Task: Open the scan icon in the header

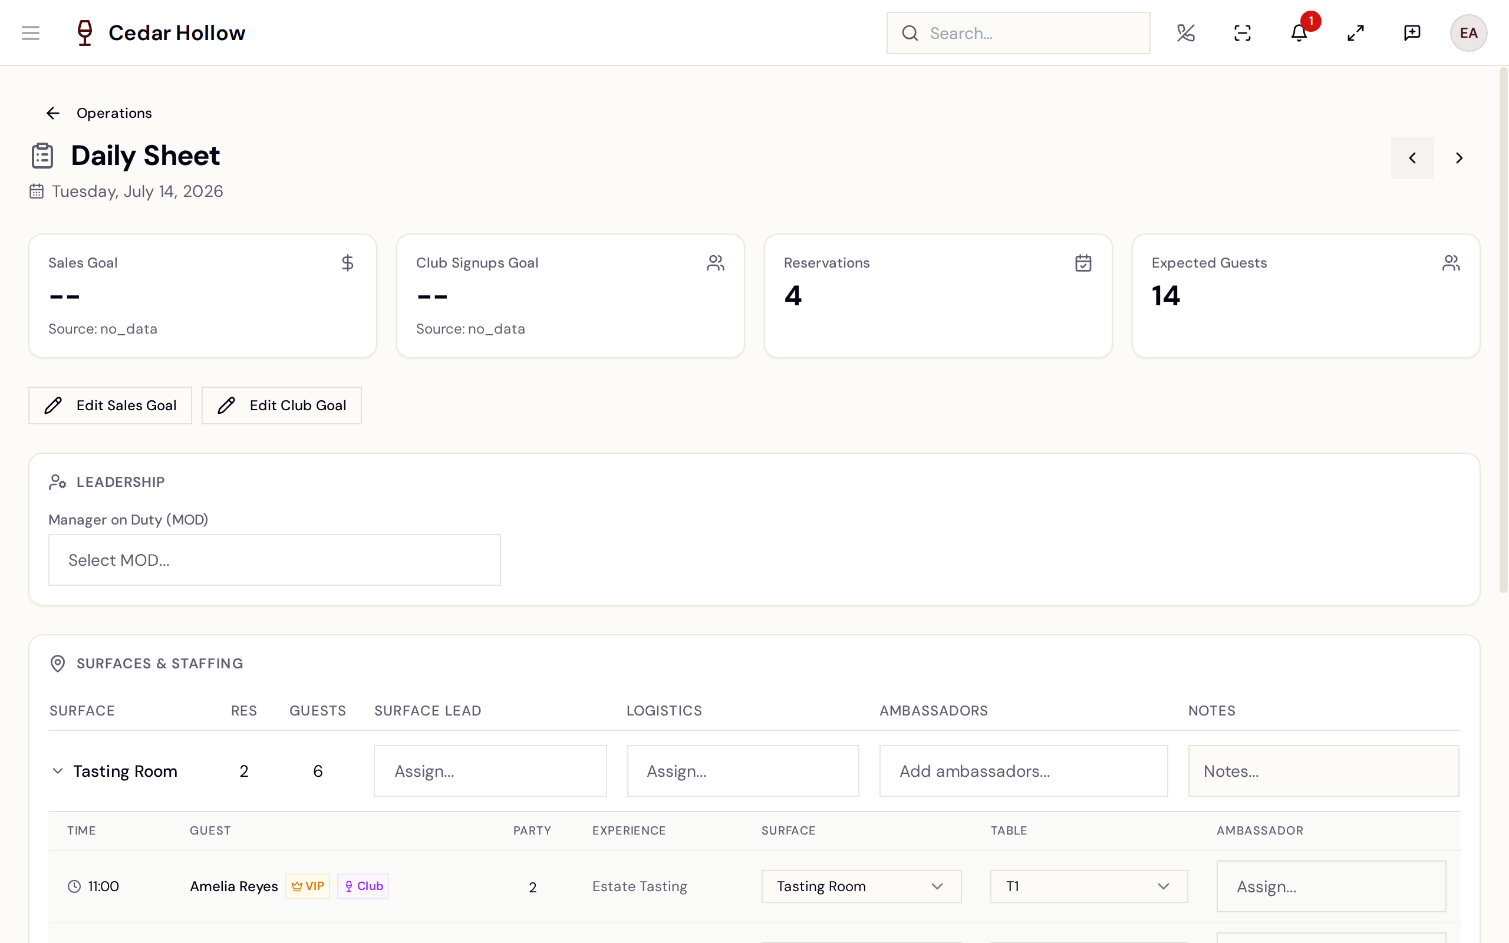Action: coord(1242,33)
